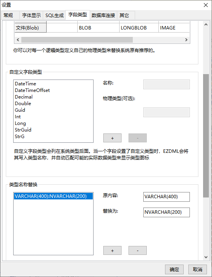This screenshot has width=212, height=277.
Task: Click the 取消 button
Action: 198,269
